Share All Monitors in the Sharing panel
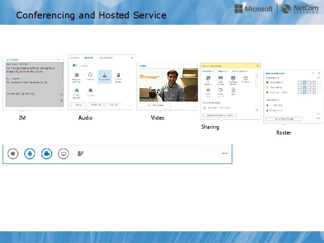324x243 pixels. coord(208,81)
